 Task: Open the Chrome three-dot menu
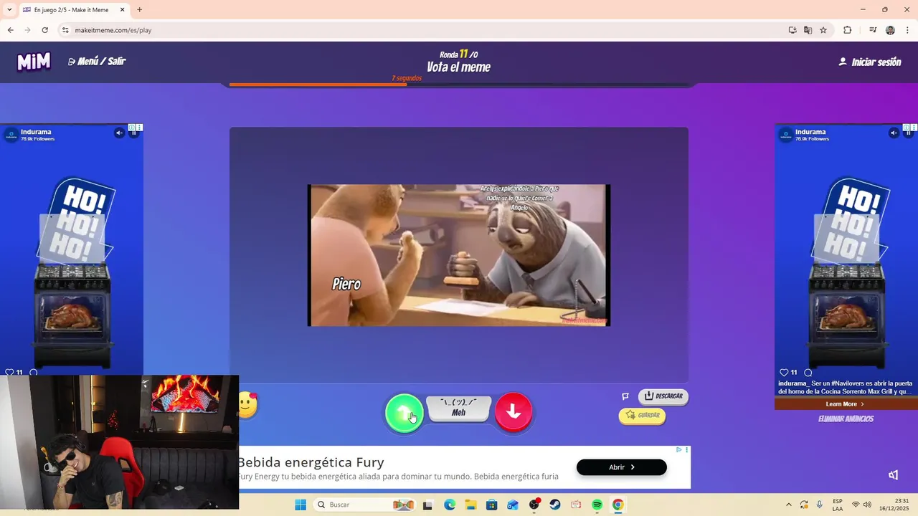coord(907,30)
